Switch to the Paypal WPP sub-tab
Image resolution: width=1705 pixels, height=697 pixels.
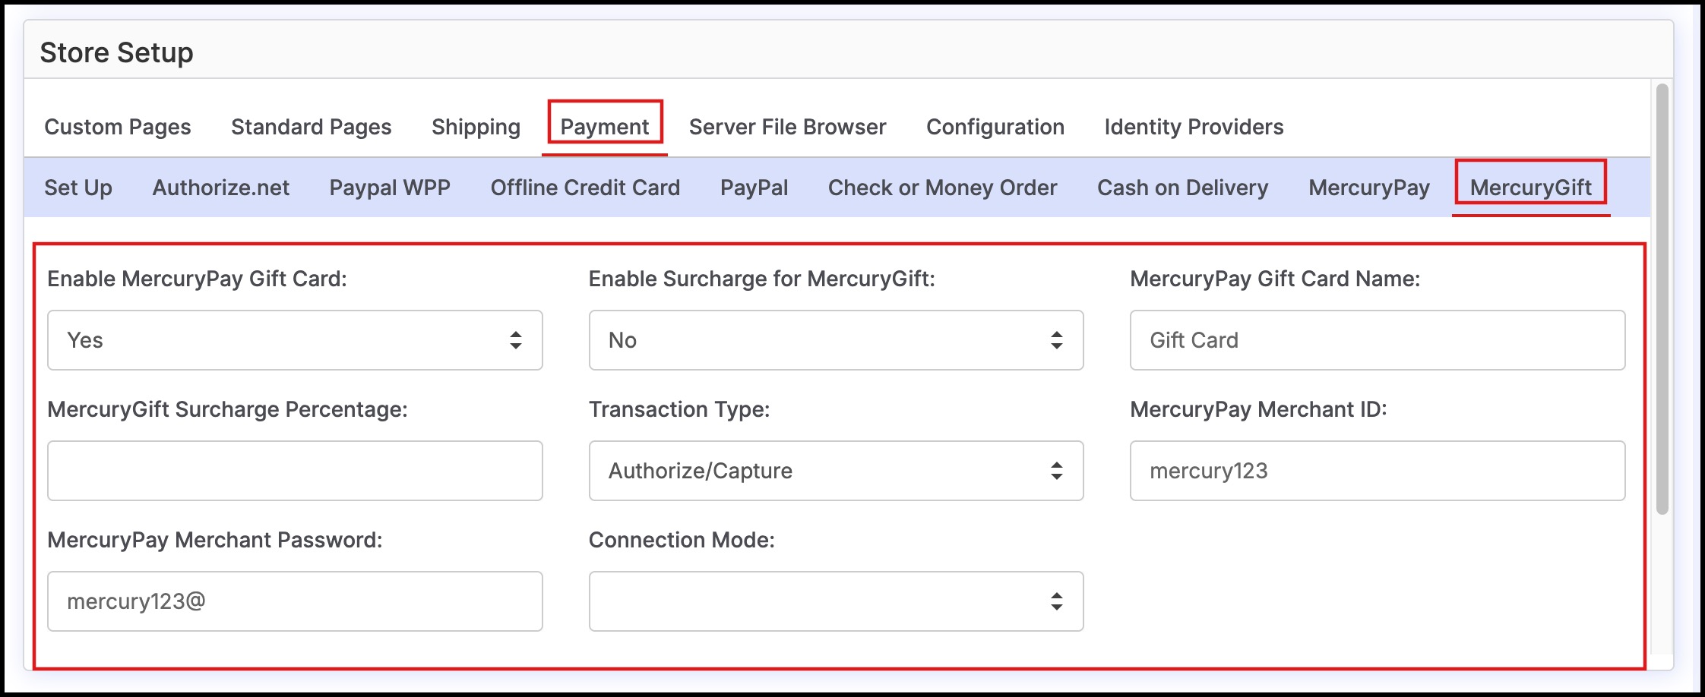pos(390,188)
